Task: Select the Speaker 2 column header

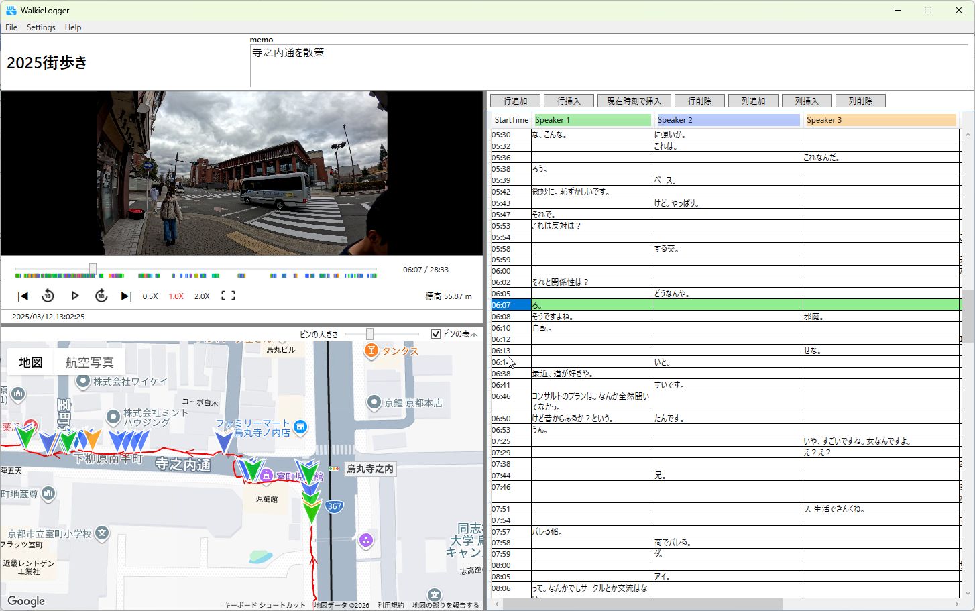Action: pos(728,120)
